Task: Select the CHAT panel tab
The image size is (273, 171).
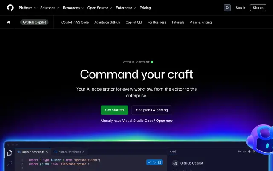Action: [x=173, y=152]
